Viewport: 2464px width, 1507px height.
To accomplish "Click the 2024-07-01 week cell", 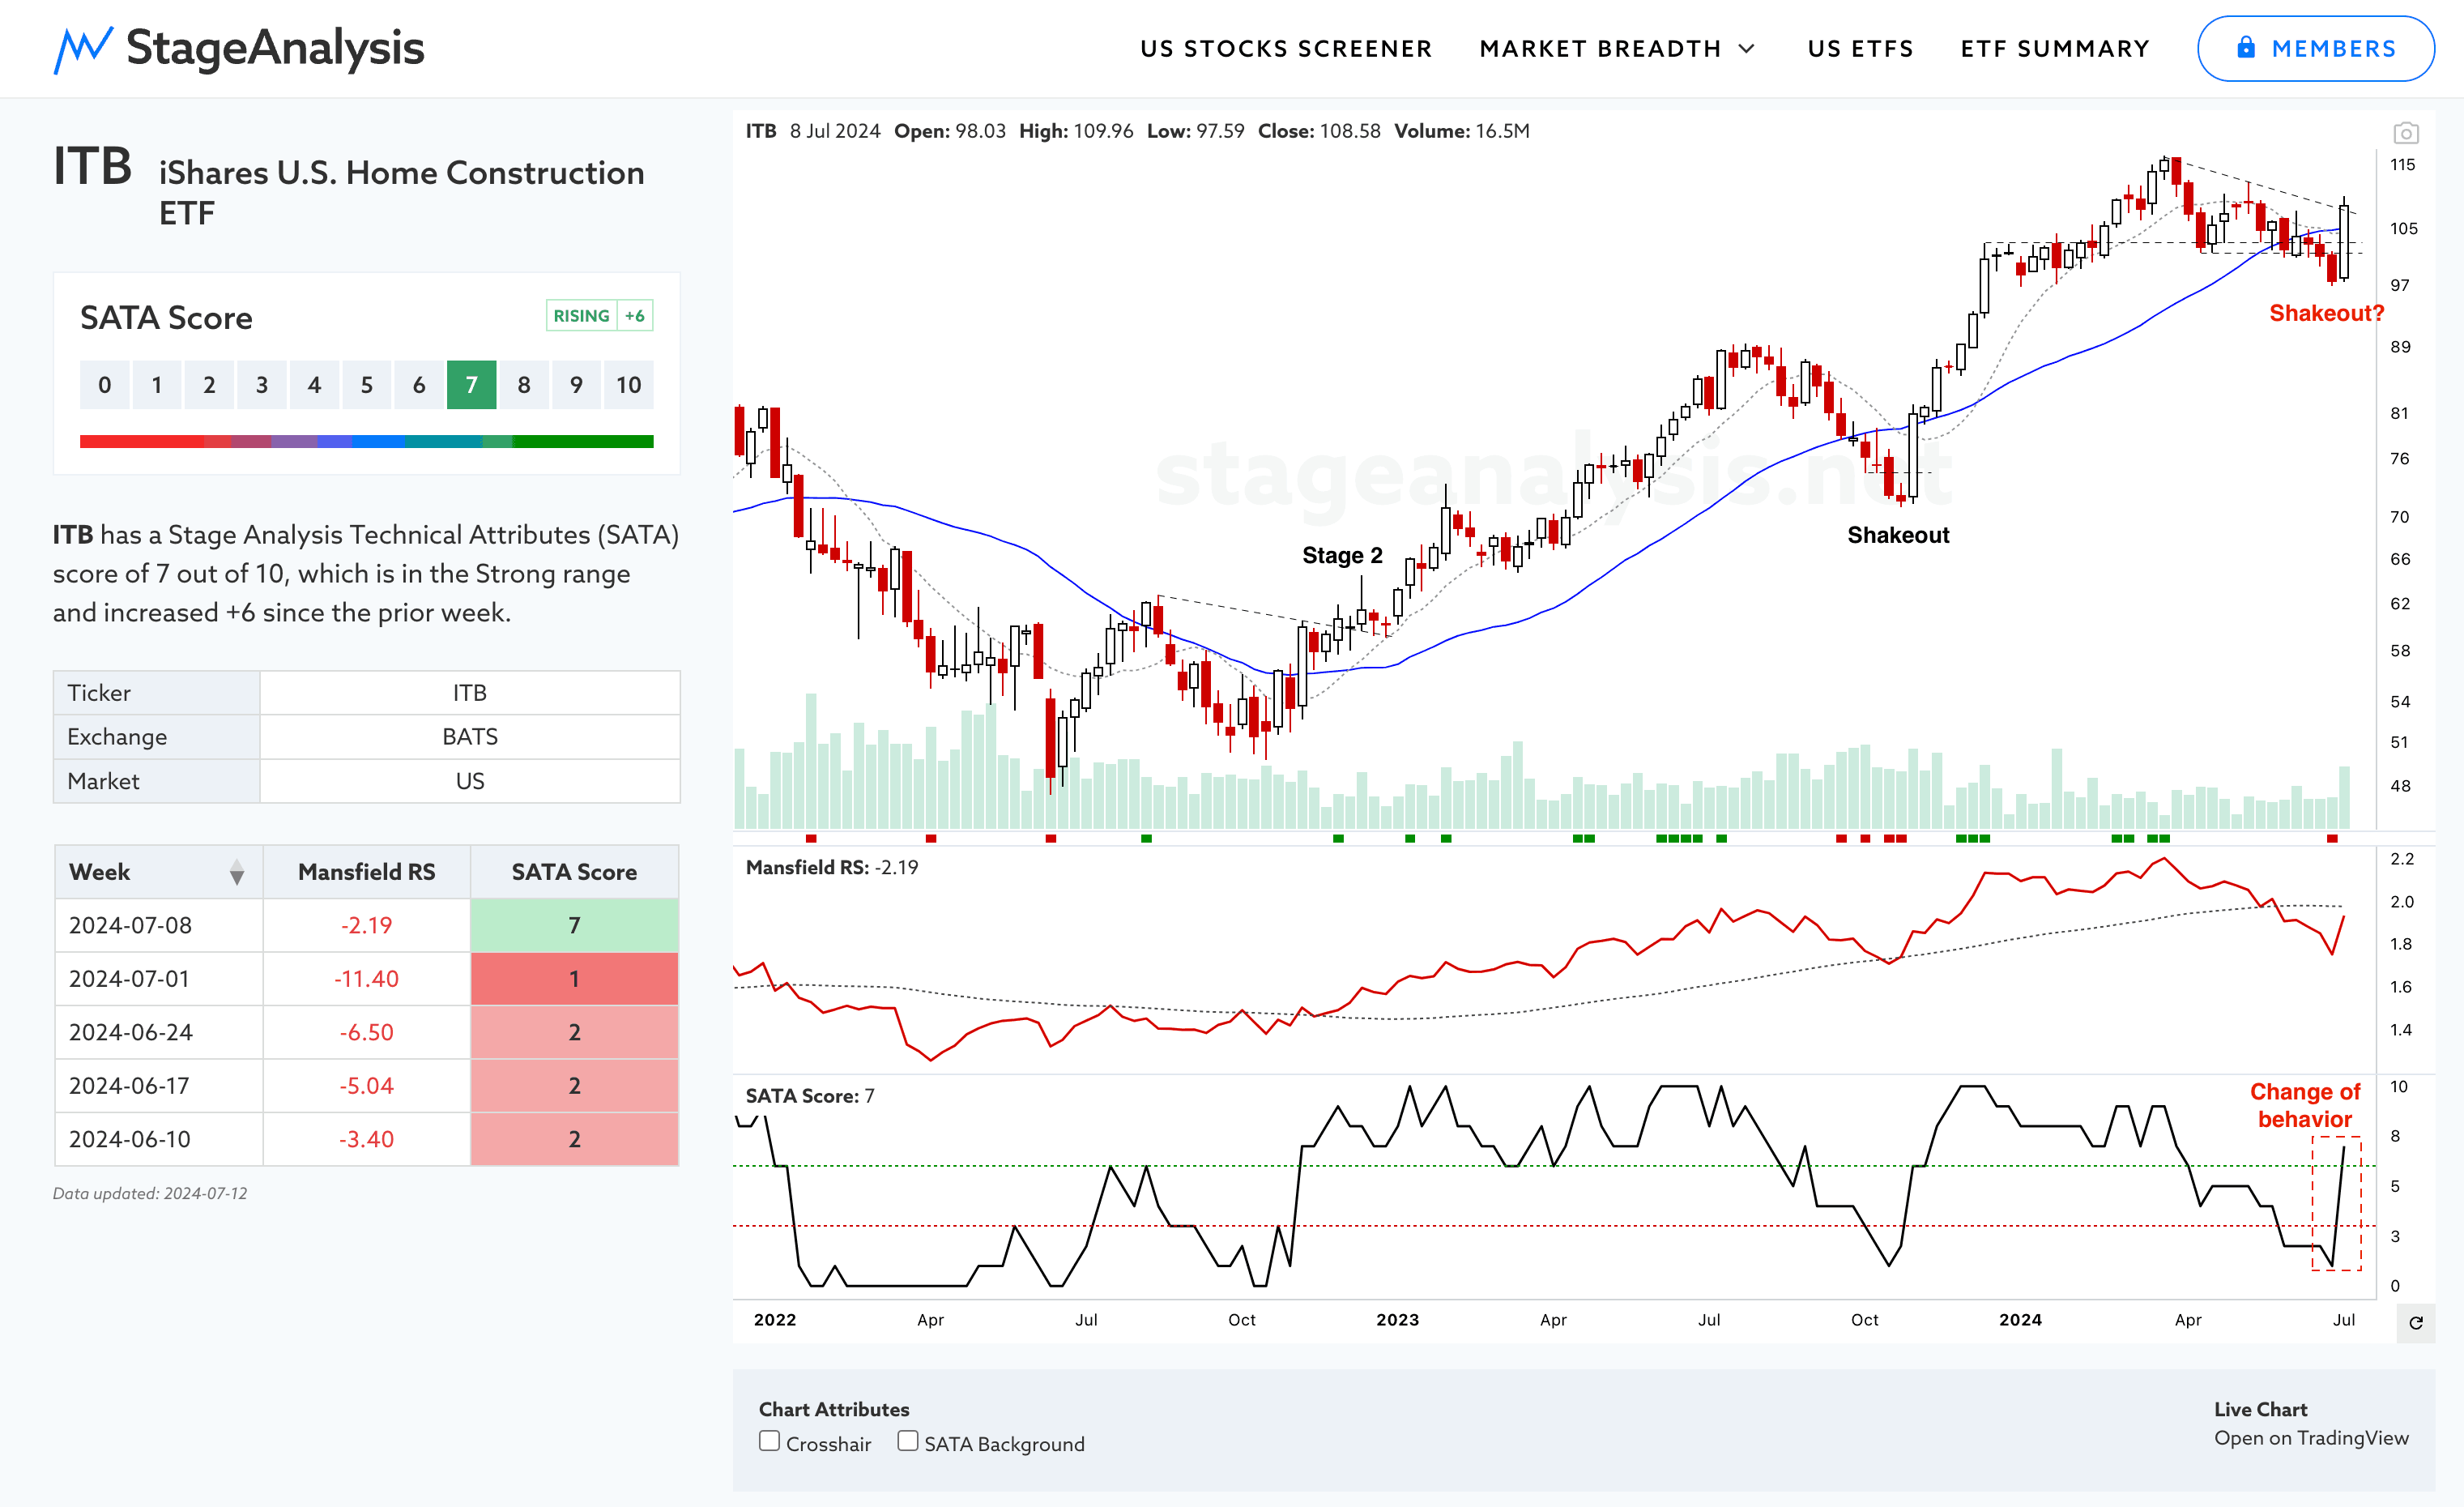I will click(x=159, y=979).
